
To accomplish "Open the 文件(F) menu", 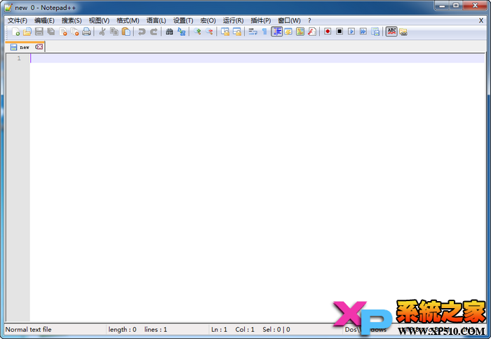I will [x=18, y=20].
